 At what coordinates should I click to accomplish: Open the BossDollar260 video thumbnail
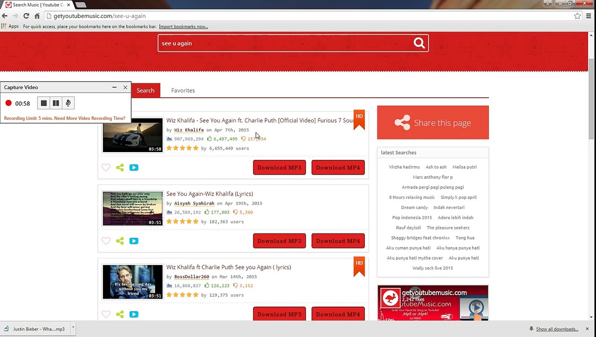coord(132,282)
